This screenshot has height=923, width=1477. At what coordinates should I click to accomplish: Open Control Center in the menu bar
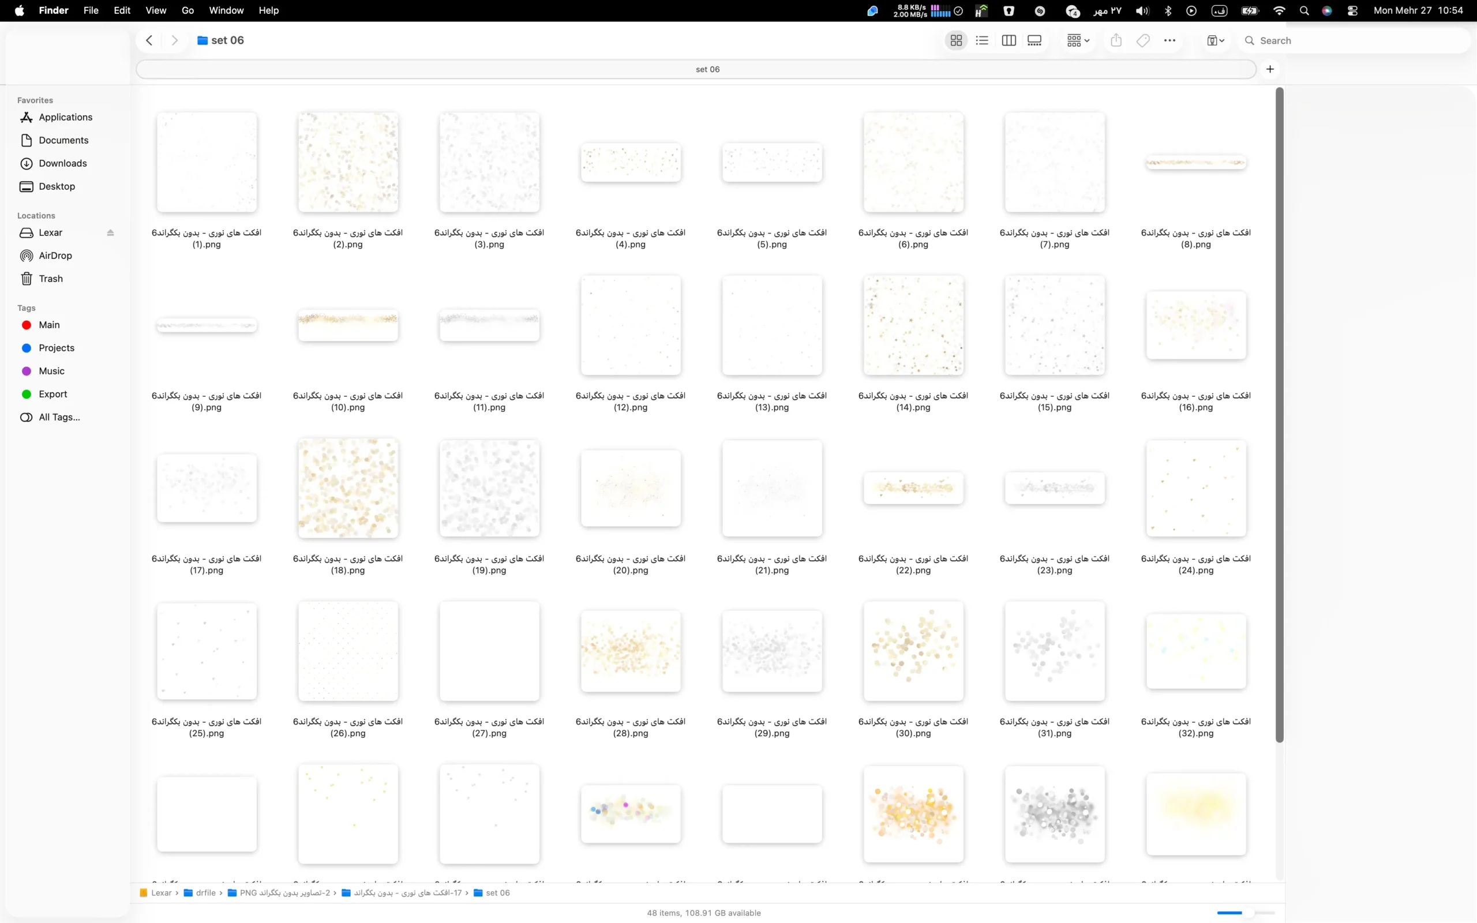tap(1352, 10)
